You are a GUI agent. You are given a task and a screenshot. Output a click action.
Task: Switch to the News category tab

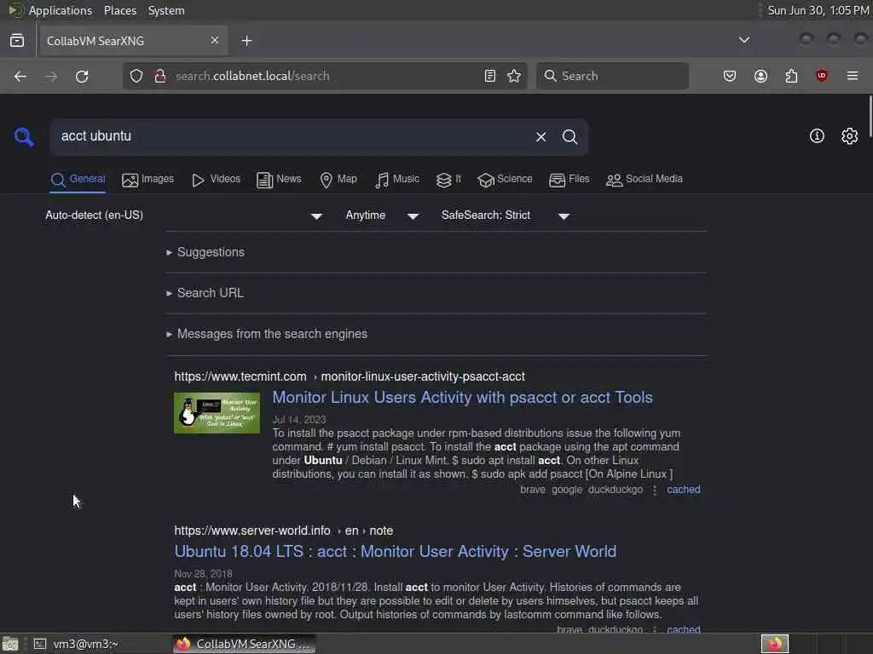[x=279, y=179]
